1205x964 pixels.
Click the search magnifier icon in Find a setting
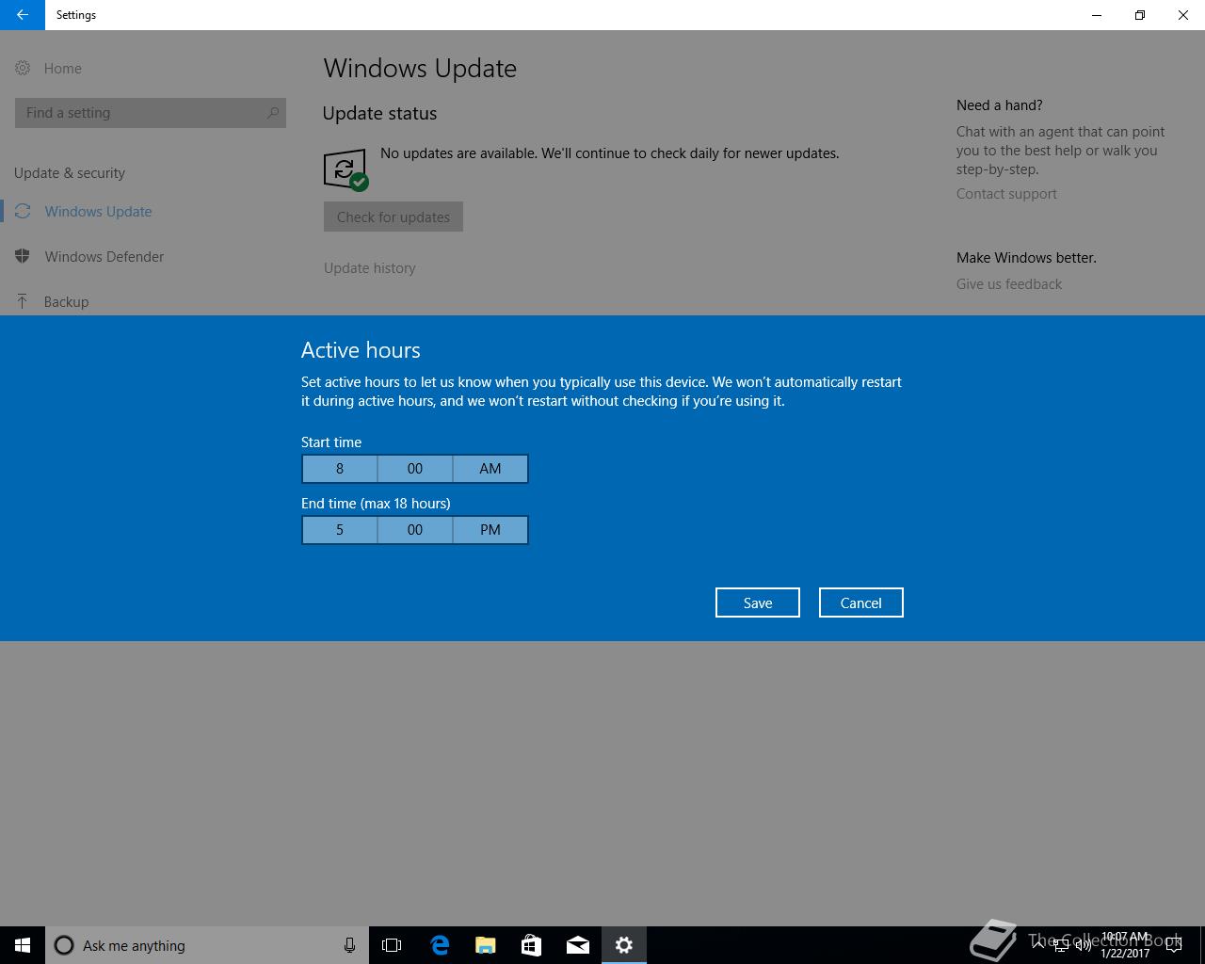pos(273,113)
